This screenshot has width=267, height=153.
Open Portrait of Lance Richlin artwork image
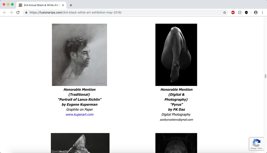pos(80,55)
